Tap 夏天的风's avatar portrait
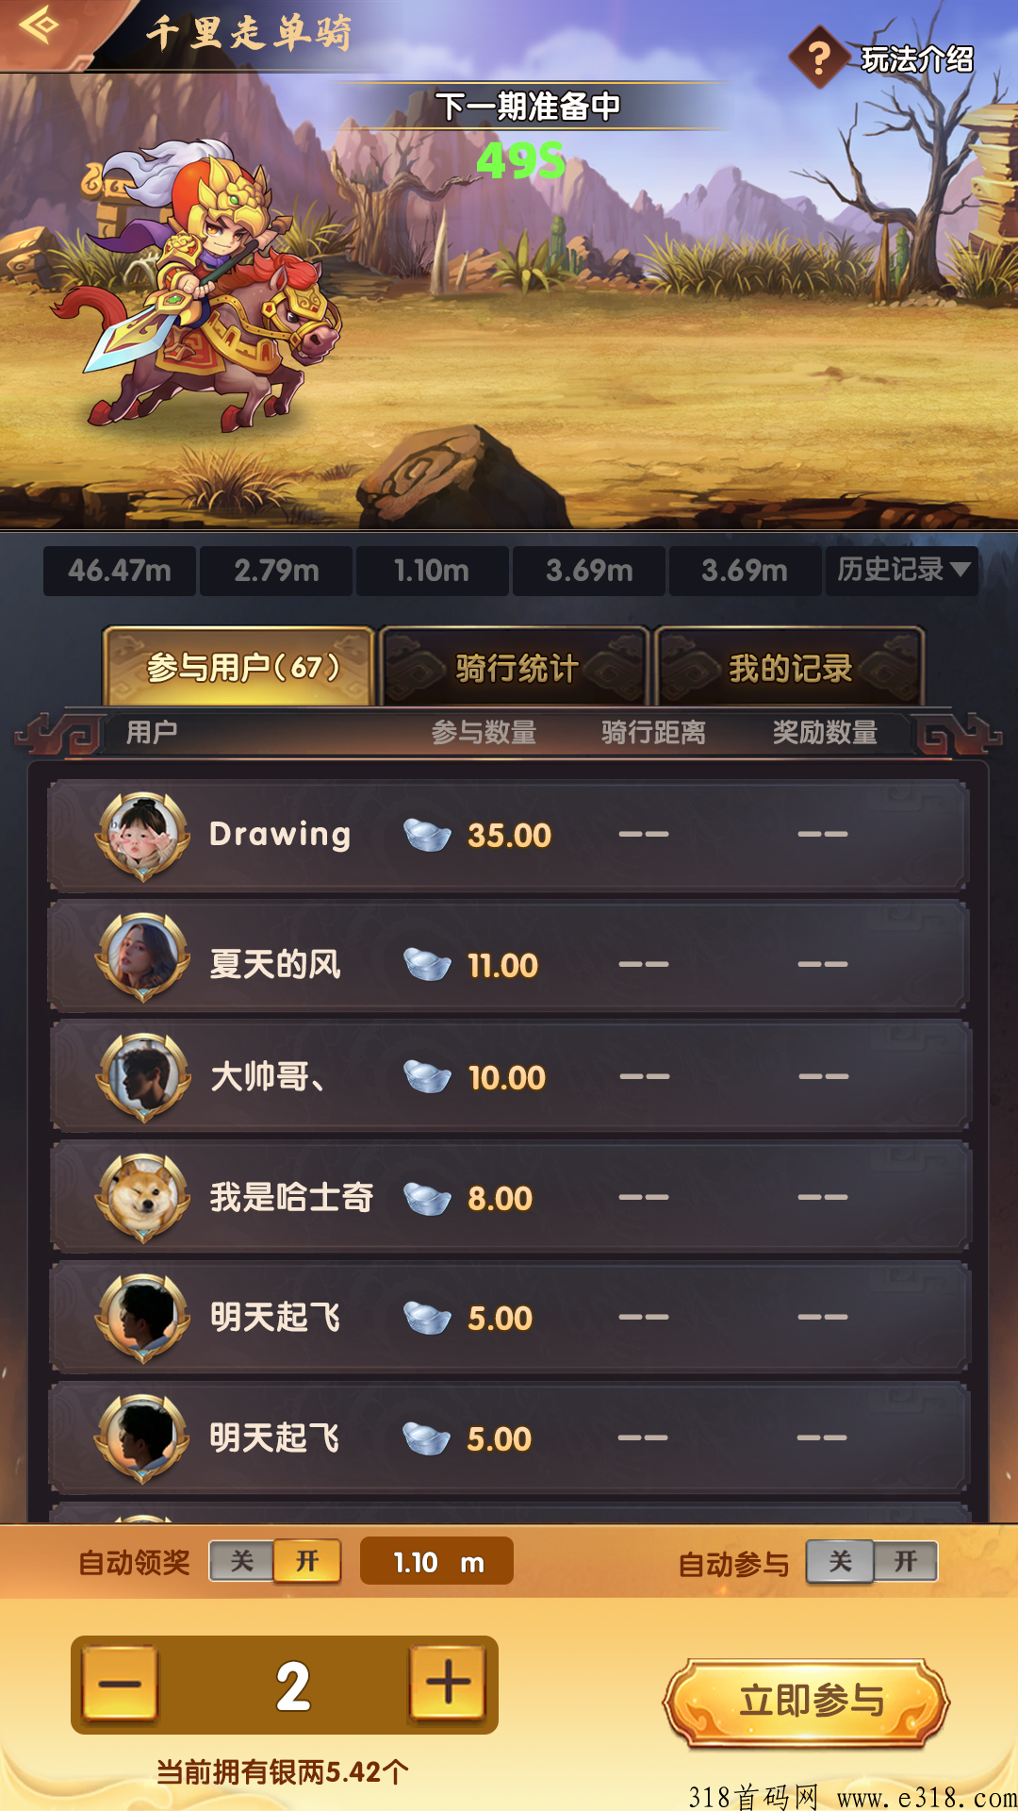This screenshot has width=1018, height=1811. coord(143,956)
